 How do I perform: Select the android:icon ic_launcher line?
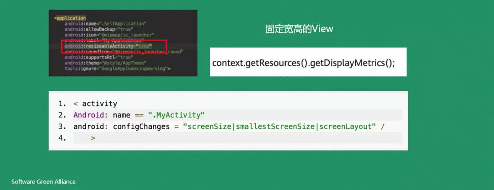(109, 35)
